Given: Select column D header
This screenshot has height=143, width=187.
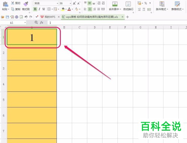Looking at the screenshot, I should tap(95, 27).
